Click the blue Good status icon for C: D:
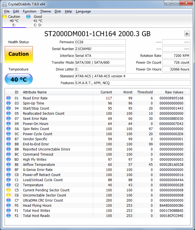Screen dimensions: 195x230 point(28,16)
